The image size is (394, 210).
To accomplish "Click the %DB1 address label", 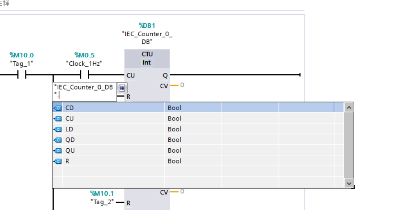I will (147, 26).
